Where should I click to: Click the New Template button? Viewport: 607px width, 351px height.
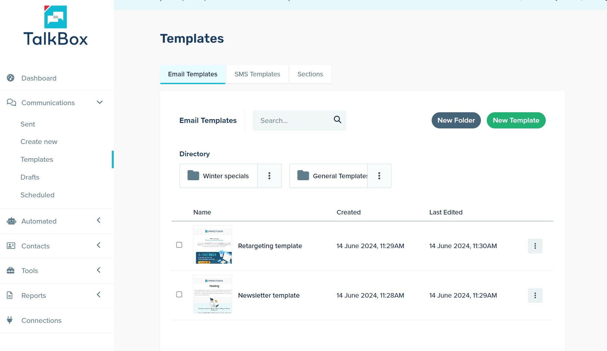point(516,120)
